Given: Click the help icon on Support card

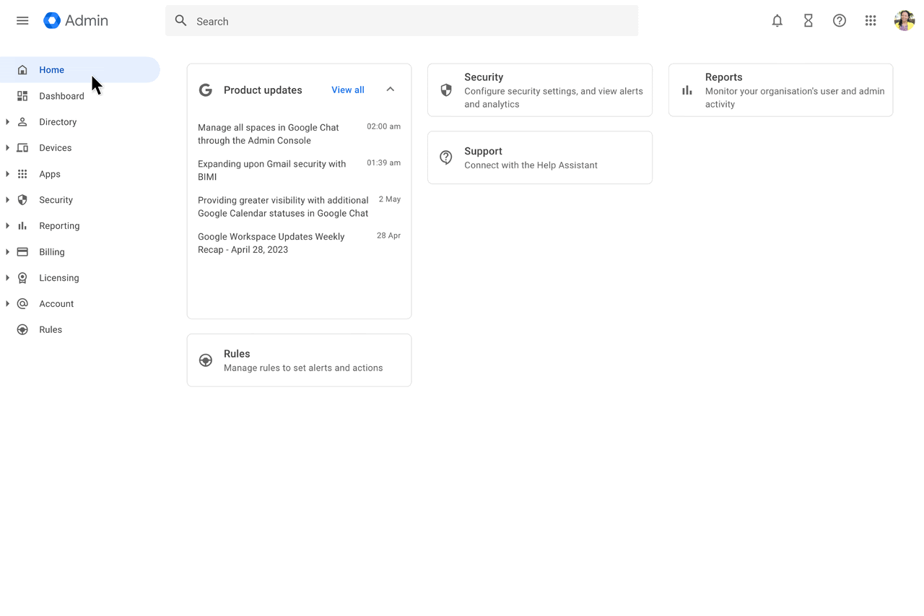Looking at the screenshot, I should click(446, 157).
